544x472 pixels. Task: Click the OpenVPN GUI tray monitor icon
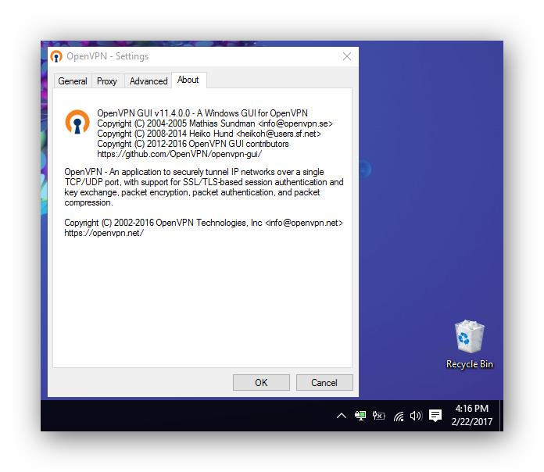point(360,416)
